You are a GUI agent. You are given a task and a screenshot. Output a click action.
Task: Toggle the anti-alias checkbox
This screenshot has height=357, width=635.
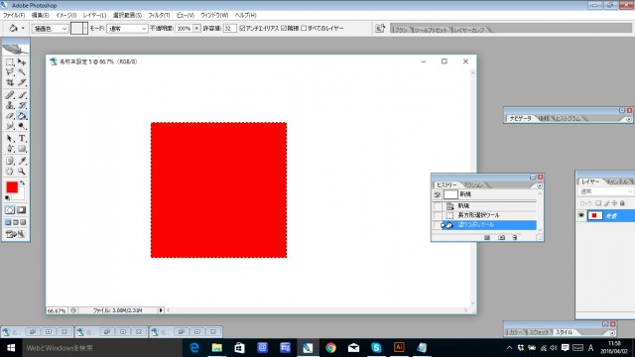pos(242,28)
